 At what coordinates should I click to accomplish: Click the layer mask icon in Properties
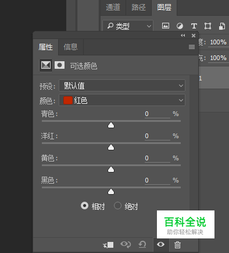tap(59, 65)
